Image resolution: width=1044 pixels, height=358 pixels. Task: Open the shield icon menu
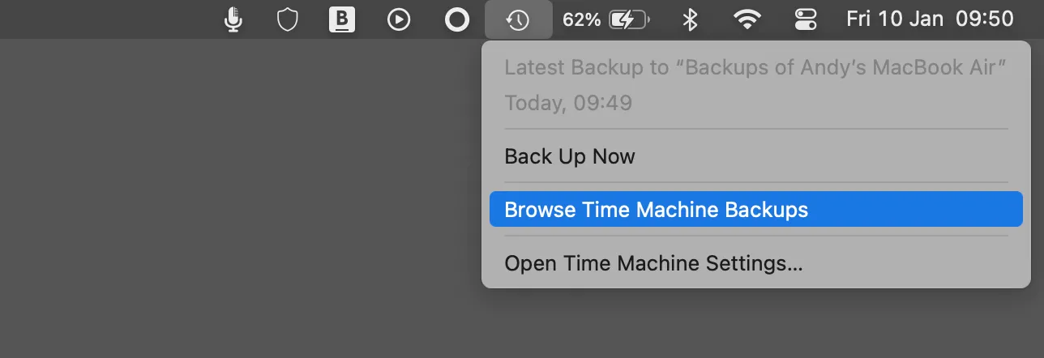(x=288, y=19)
